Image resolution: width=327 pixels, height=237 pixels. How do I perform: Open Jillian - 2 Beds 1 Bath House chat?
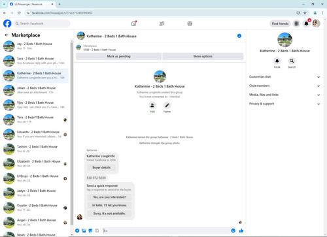click(35, 90)
